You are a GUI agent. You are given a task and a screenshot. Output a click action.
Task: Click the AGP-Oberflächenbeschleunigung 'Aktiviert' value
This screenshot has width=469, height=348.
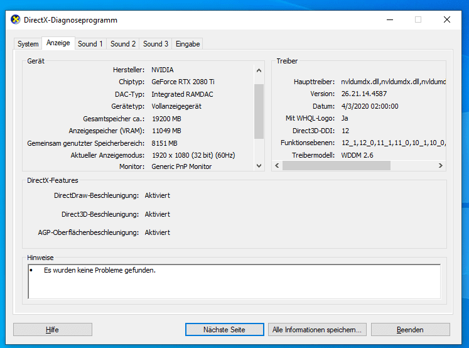point(158,232)
